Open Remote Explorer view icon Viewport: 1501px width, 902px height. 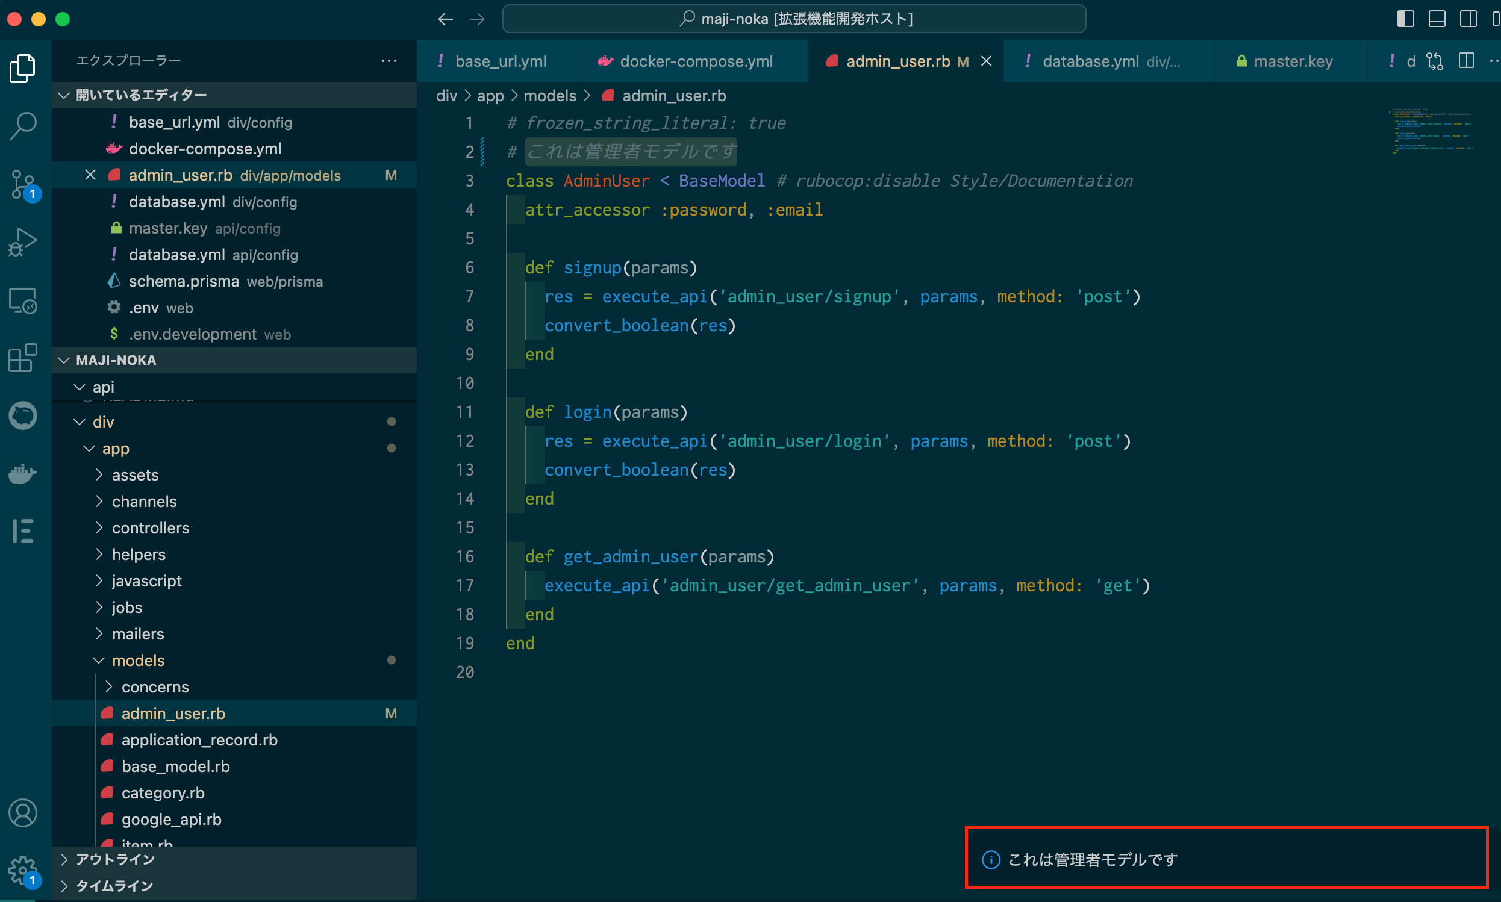click(23, 300)
